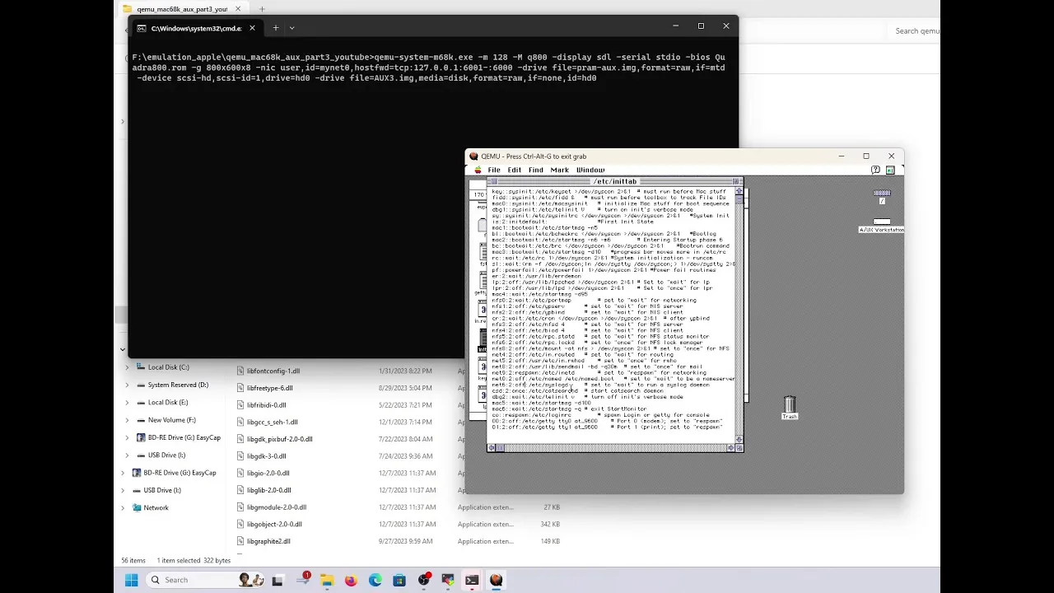
Task: Select the libgcc_s_seh-1.dll file icon
Action: (x=240, y=422)
